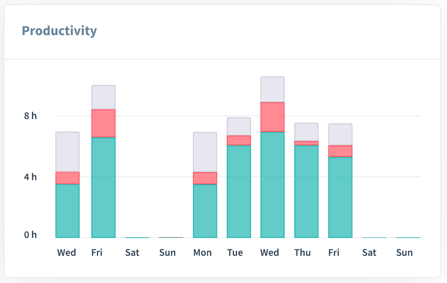Click the teal segment of Mon bar
This screenshot has height=283, width=447.
(x=205, y=211)
